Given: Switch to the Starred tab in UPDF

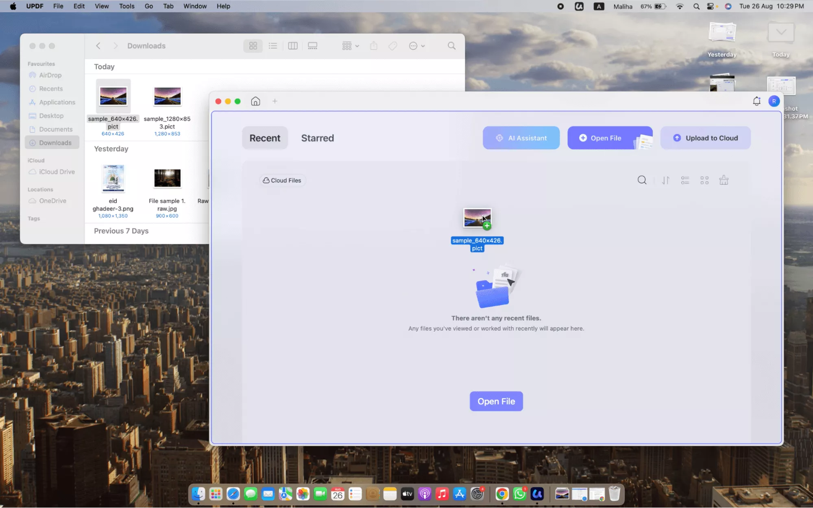Looking at the screenshot, I should [317, 138].
